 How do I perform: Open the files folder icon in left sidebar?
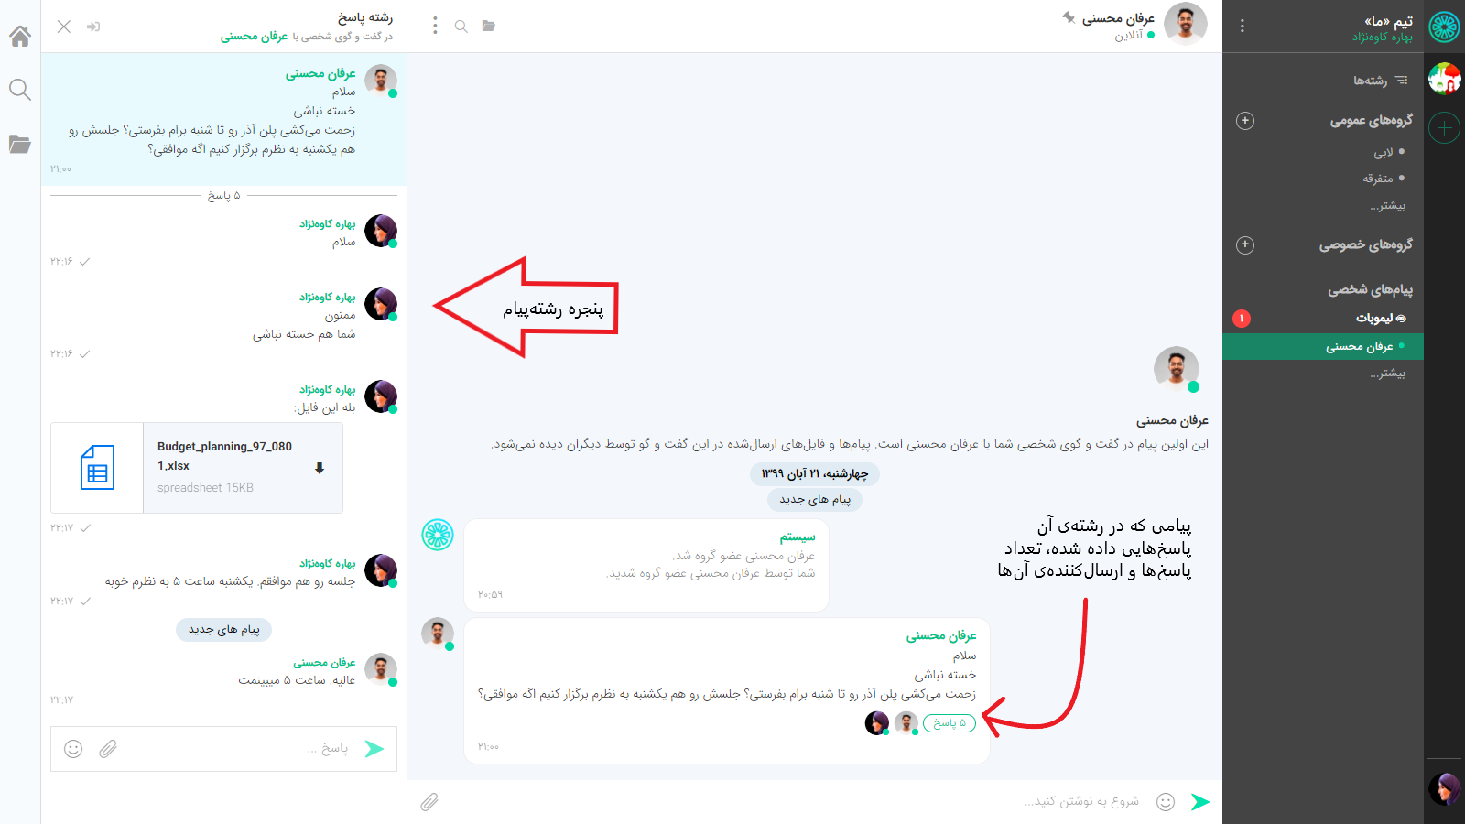tap(20, 144)
